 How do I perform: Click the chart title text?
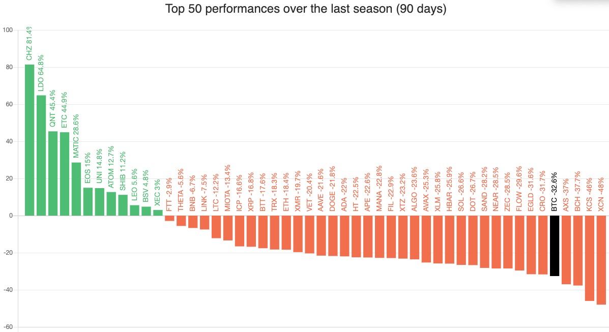pos(306,9)
